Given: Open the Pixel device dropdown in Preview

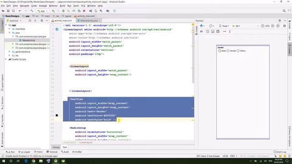Looking at the screenshot, I should 224,26.
